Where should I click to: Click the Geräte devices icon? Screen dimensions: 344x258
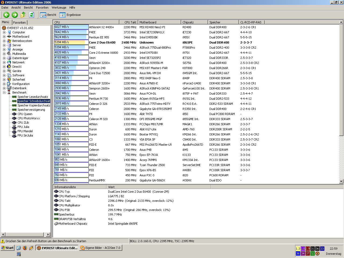coord(9,71)
